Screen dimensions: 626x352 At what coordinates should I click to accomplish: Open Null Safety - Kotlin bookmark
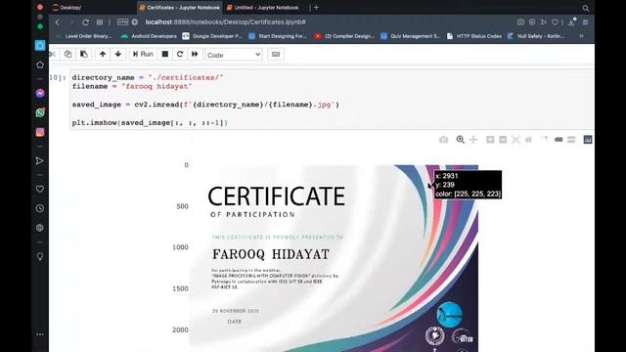(536, 36)
